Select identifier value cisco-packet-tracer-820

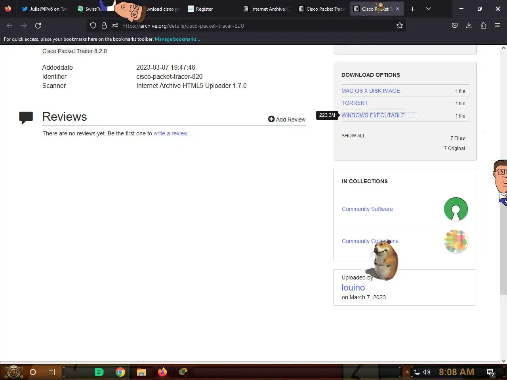tap(170, 76)
